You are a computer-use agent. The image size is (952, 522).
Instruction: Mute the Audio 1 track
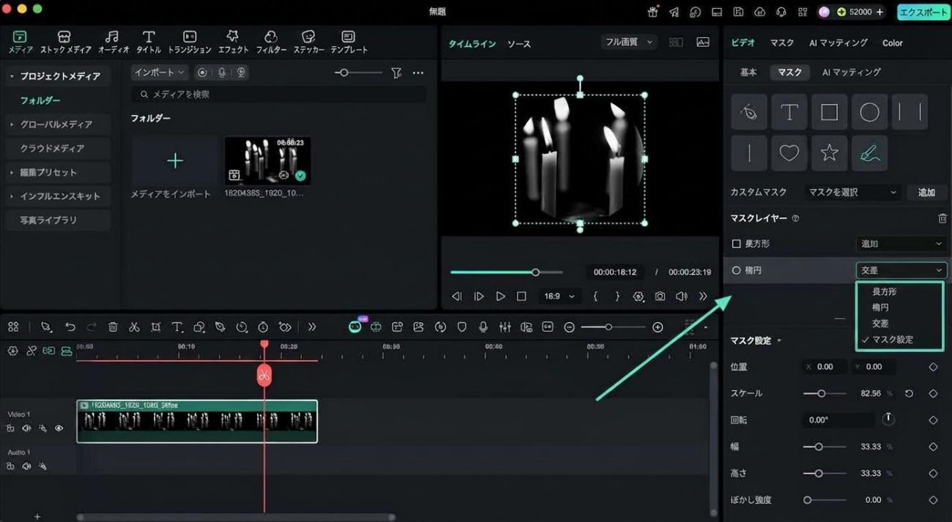pos(27,466)
